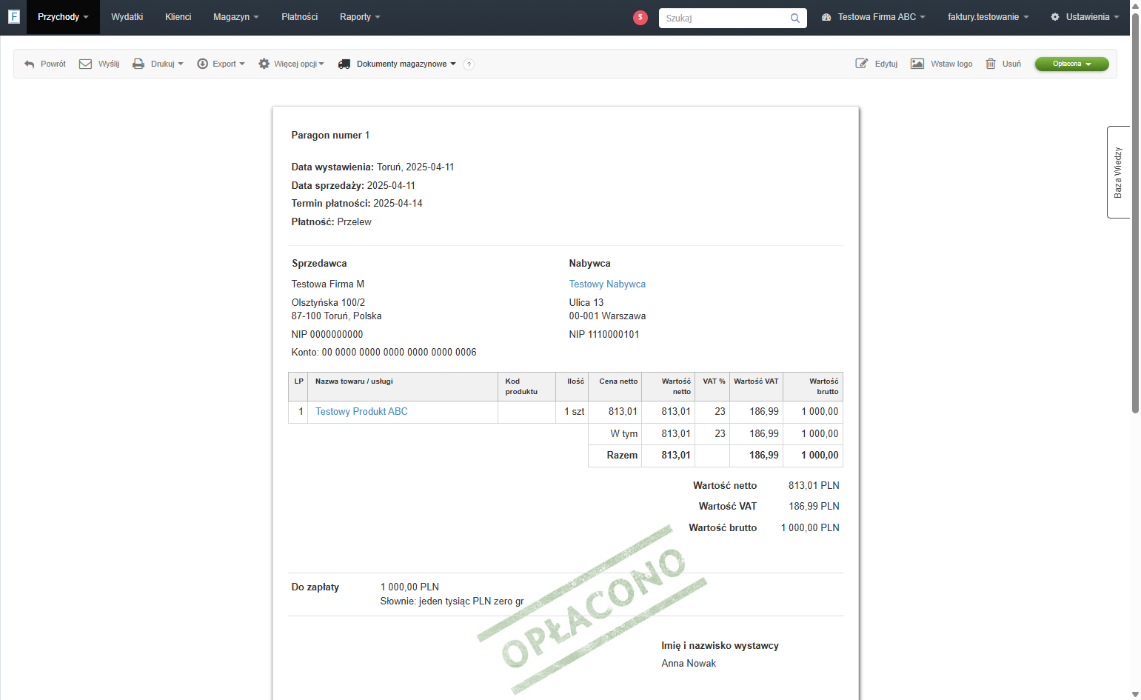The image size is (1141, 700).
Task: Click the app logo icon in the navbar
Action: coord(13,16)
